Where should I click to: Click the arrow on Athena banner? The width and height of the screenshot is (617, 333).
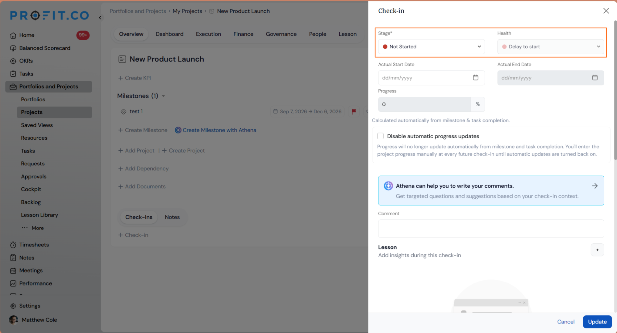point(595,186)
